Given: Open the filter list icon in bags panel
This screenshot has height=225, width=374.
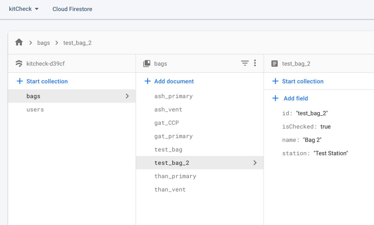Looking at the screenshot, I should tap(245, 63).
